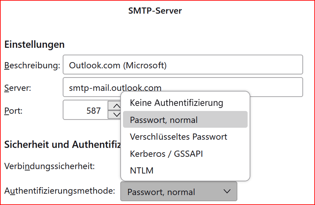The image size is (315, 205).
Task: Click the 'Sicherheit und Authentifiz…' heading
Action: point(63,144)
